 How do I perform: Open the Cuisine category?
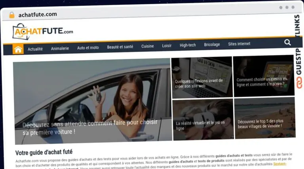click(x=148, y=46)
